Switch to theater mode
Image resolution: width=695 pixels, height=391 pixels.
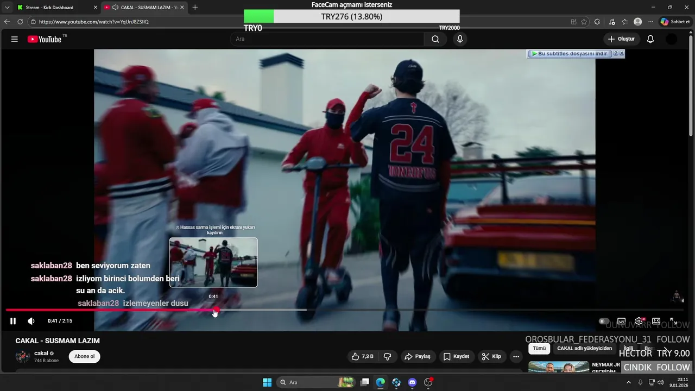656,321
